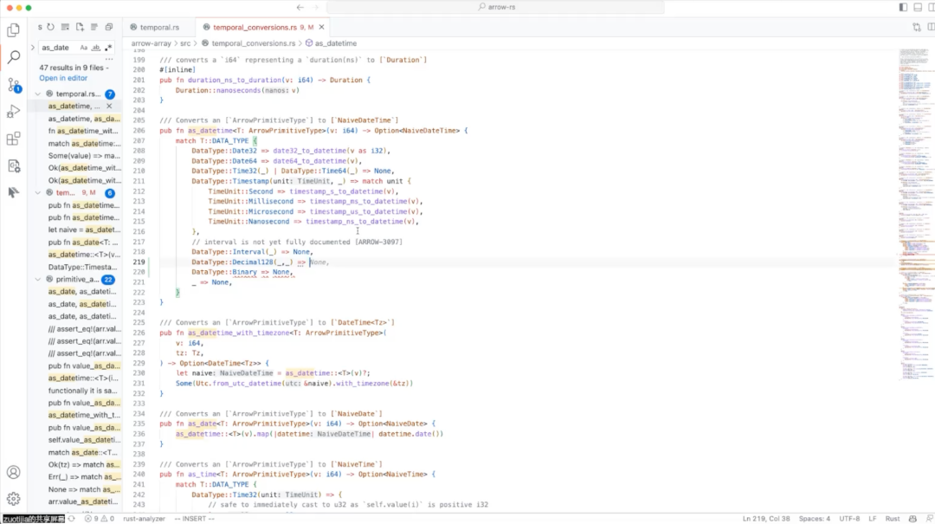935x524 pixels.
Task: Collapse primitive_a... search results group
Action: coord(38,279)
